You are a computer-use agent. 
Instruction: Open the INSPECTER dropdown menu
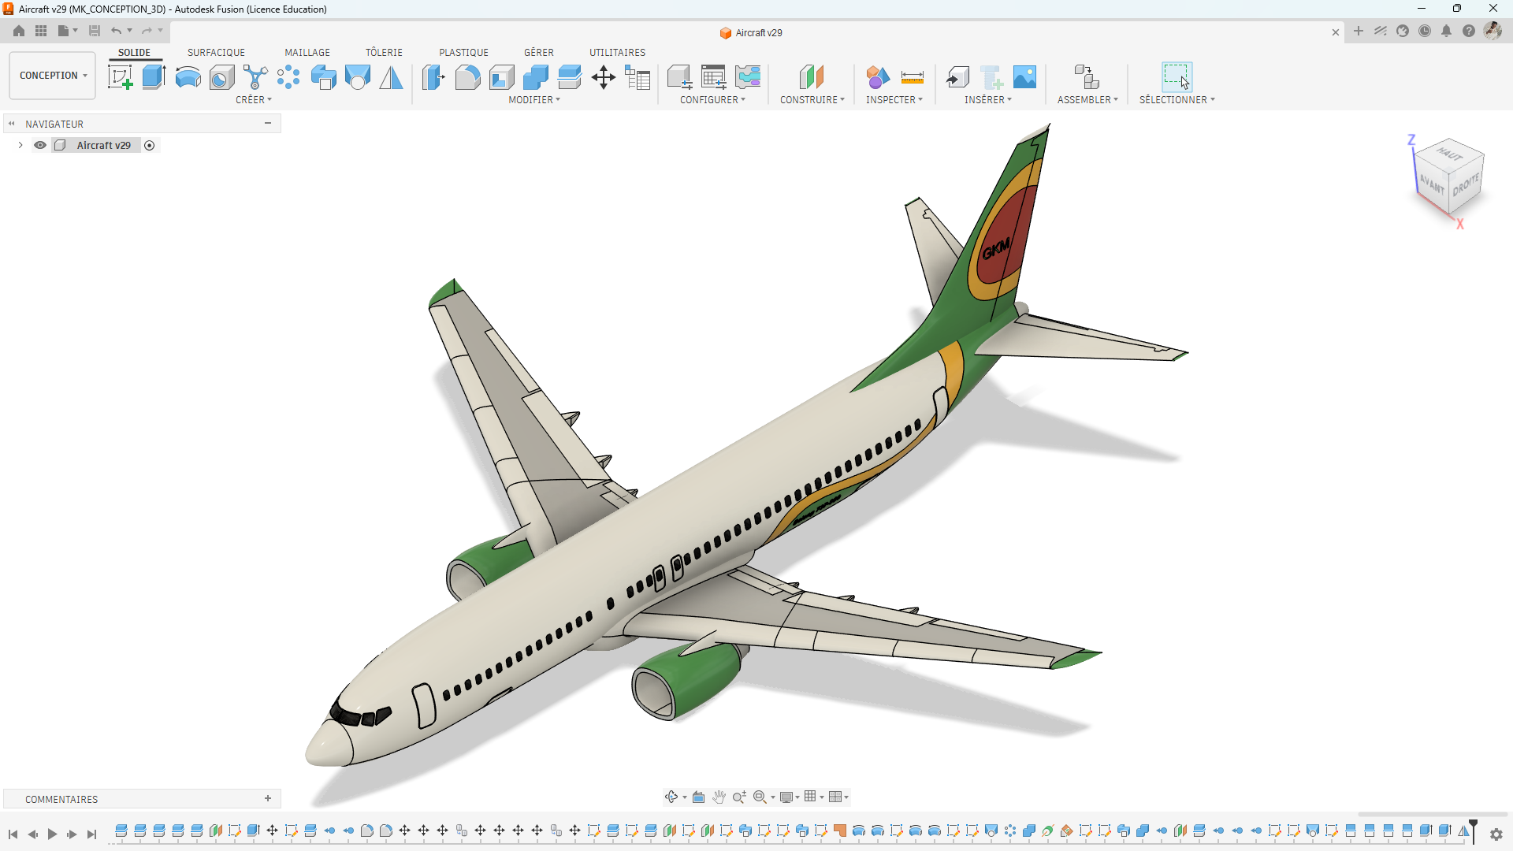click(894, 100)
